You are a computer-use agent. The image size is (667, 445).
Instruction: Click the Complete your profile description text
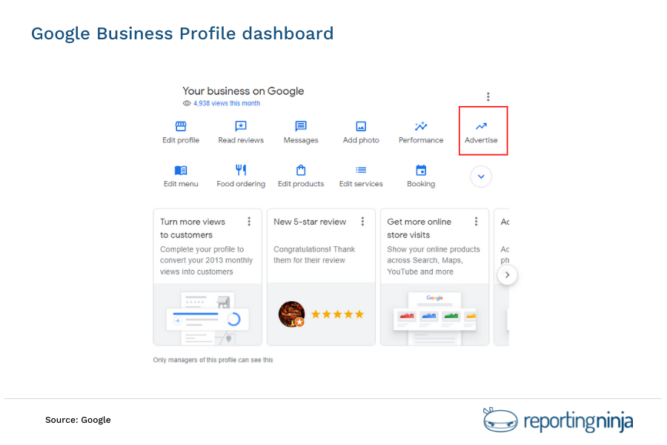click(x=206, y=260)
